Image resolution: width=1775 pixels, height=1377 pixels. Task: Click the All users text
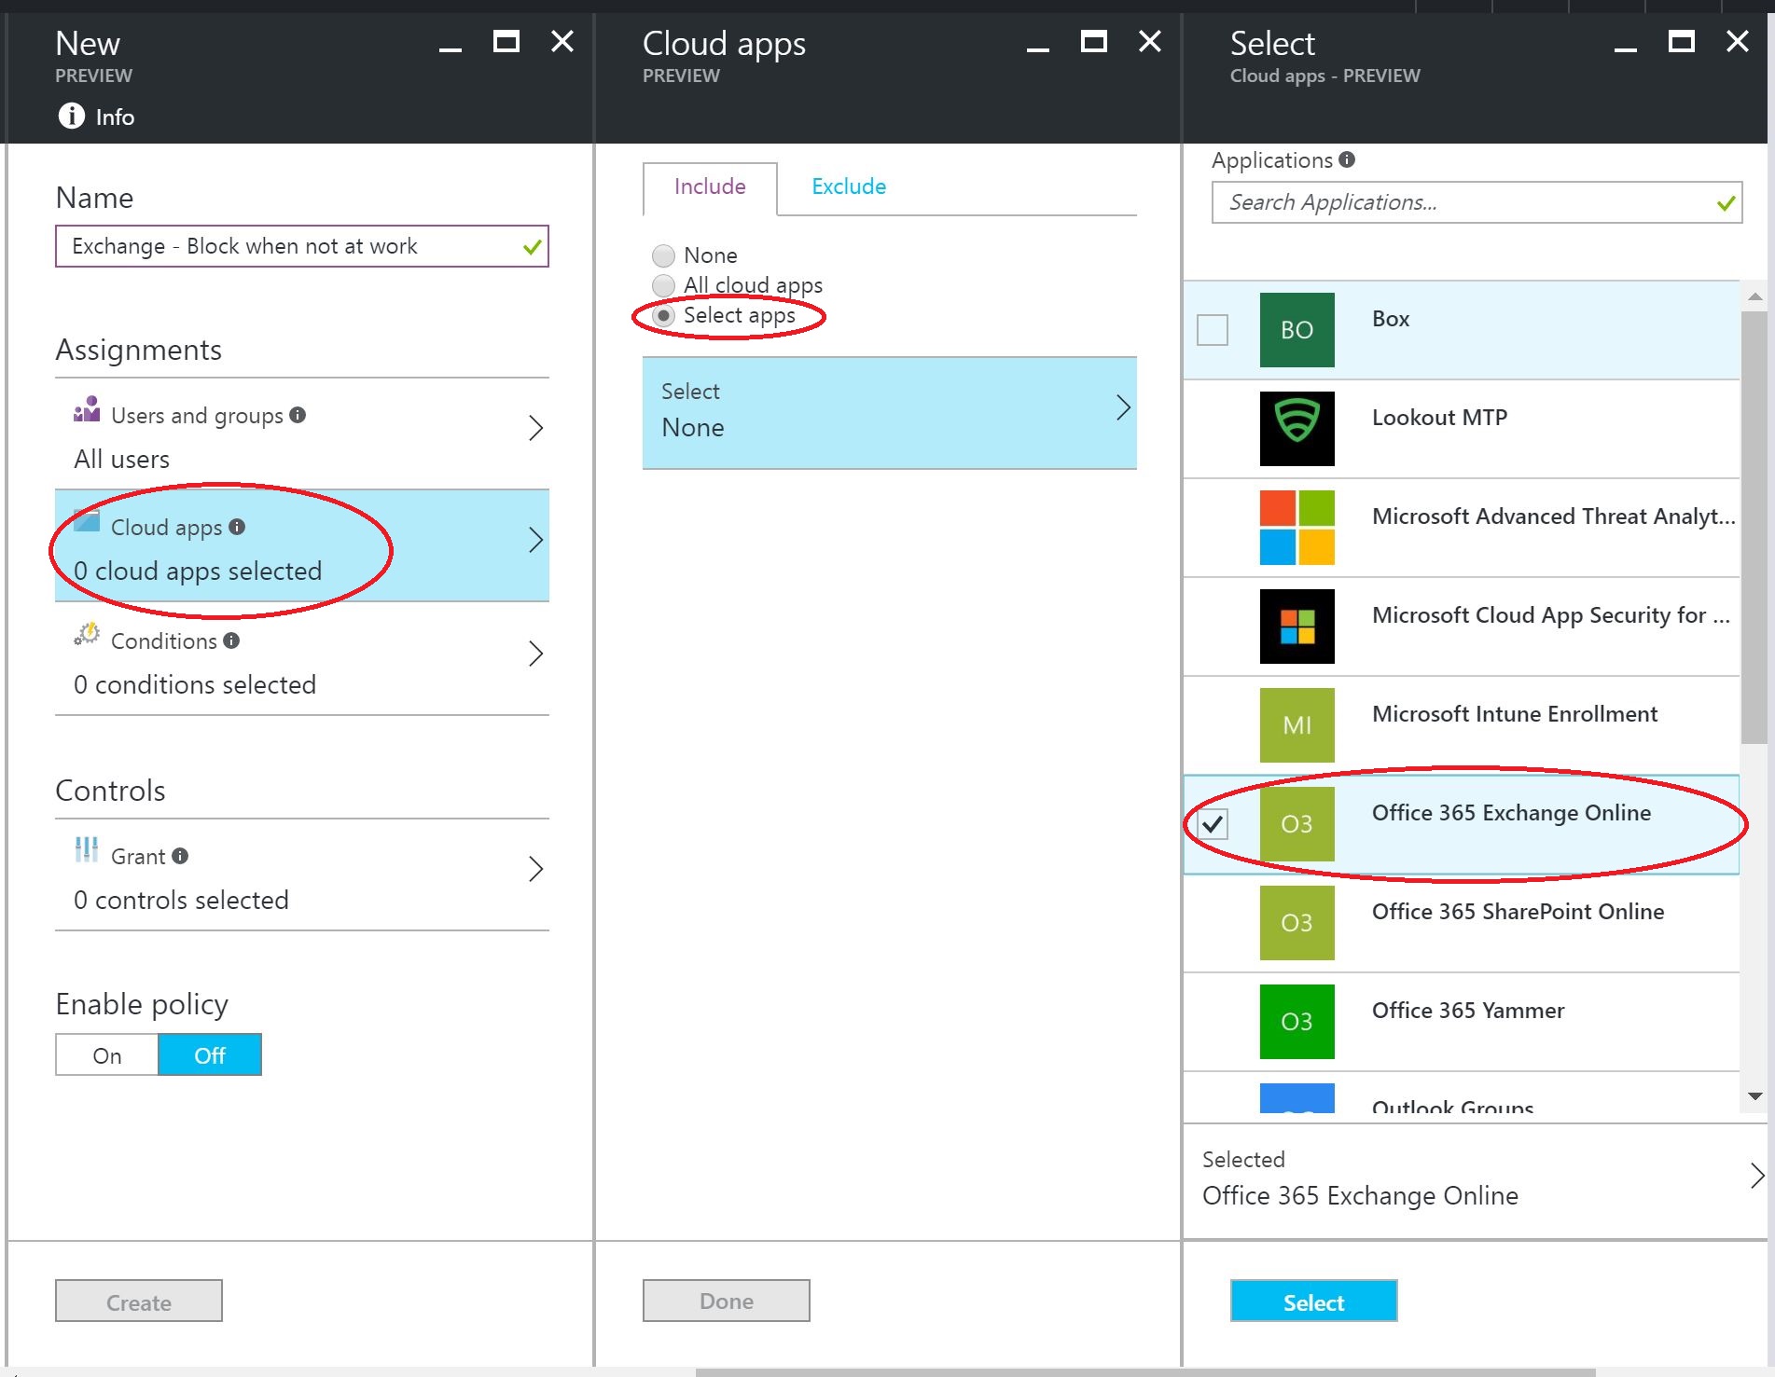point(122,459)
